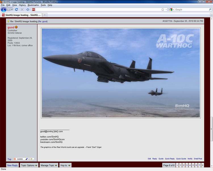
Task: Go to page 3 of topic
Action: tap(187, 165)
